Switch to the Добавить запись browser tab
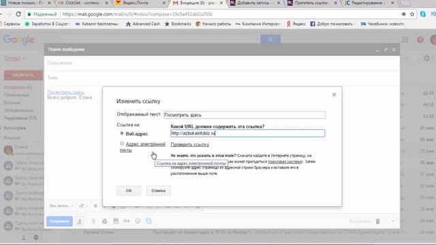The height and width of the screenshot is (245, 436). 254,3
